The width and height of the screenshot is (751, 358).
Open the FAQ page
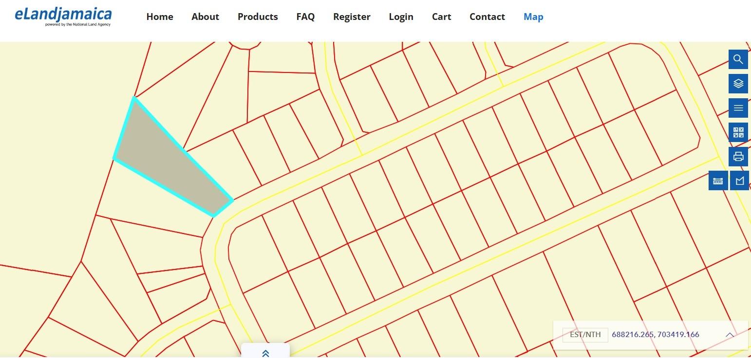pos(305,17)
